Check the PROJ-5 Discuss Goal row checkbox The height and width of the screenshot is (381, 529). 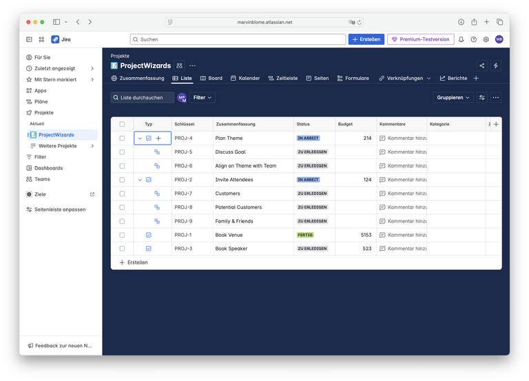(x=122, y=152)
